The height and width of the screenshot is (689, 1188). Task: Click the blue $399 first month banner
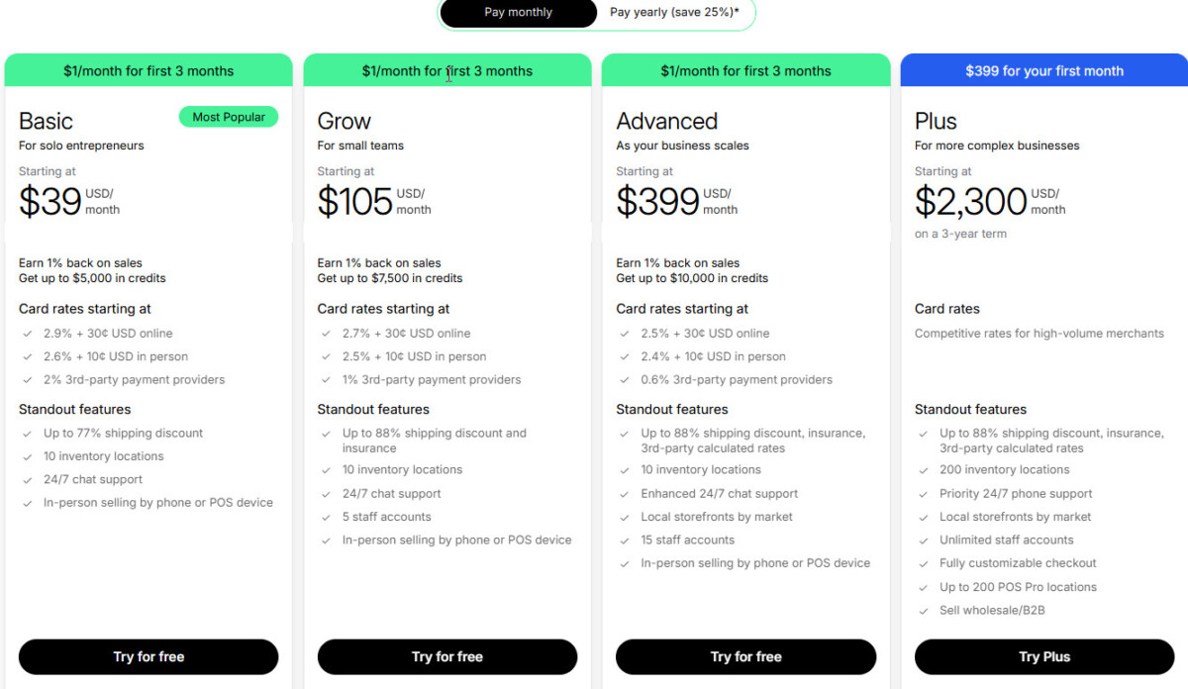pos(1043,71)
